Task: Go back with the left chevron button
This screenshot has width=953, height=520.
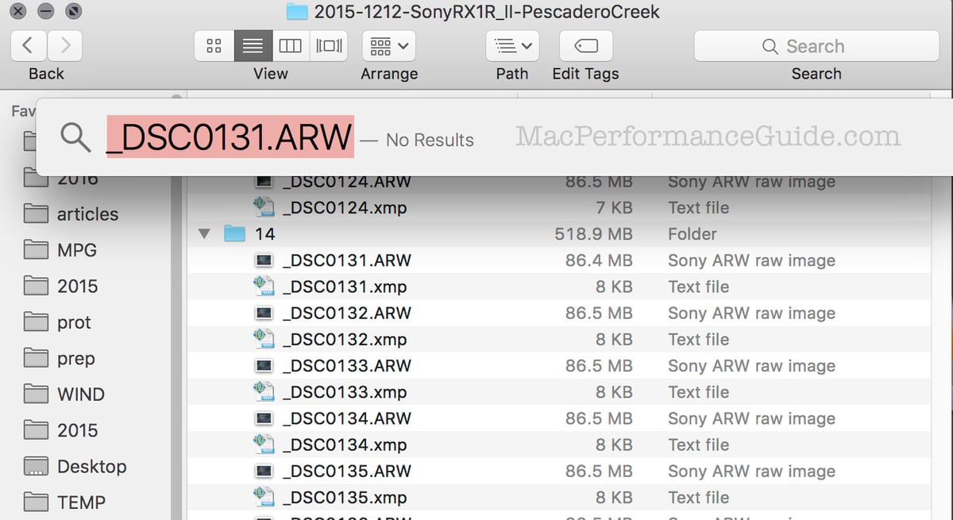Action: 28,46
